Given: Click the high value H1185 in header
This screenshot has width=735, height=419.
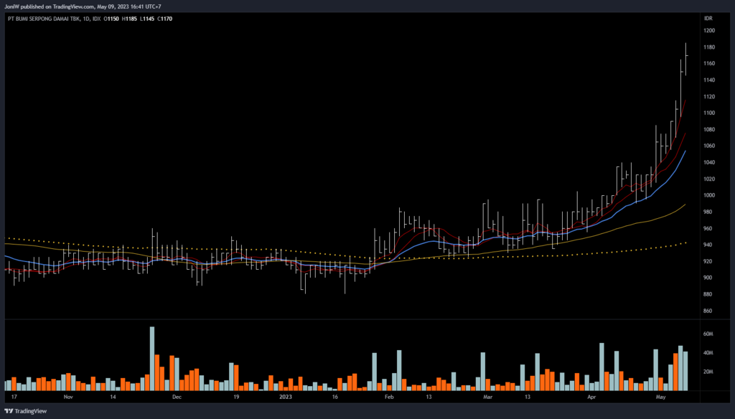Looking at the screenshot, I should (128, 18).
